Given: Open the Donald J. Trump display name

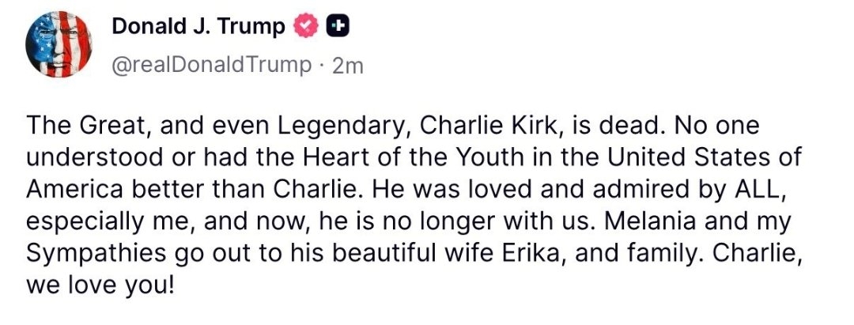Looking at the screenshot, I should coord(198,27).
